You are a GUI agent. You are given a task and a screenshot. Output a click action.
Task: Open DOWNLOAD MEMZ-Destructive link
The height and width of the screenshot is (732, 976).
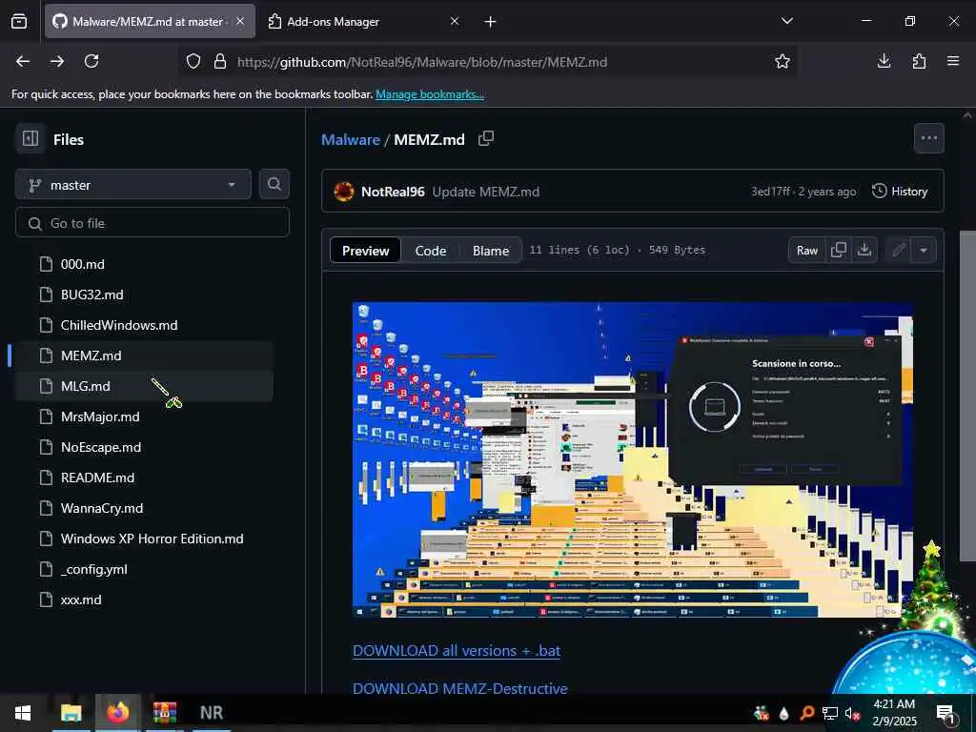[x=460, y=688]
